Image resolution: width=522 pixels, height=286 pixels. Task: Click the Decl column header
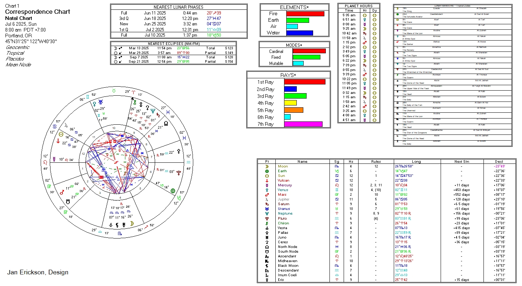499,162
